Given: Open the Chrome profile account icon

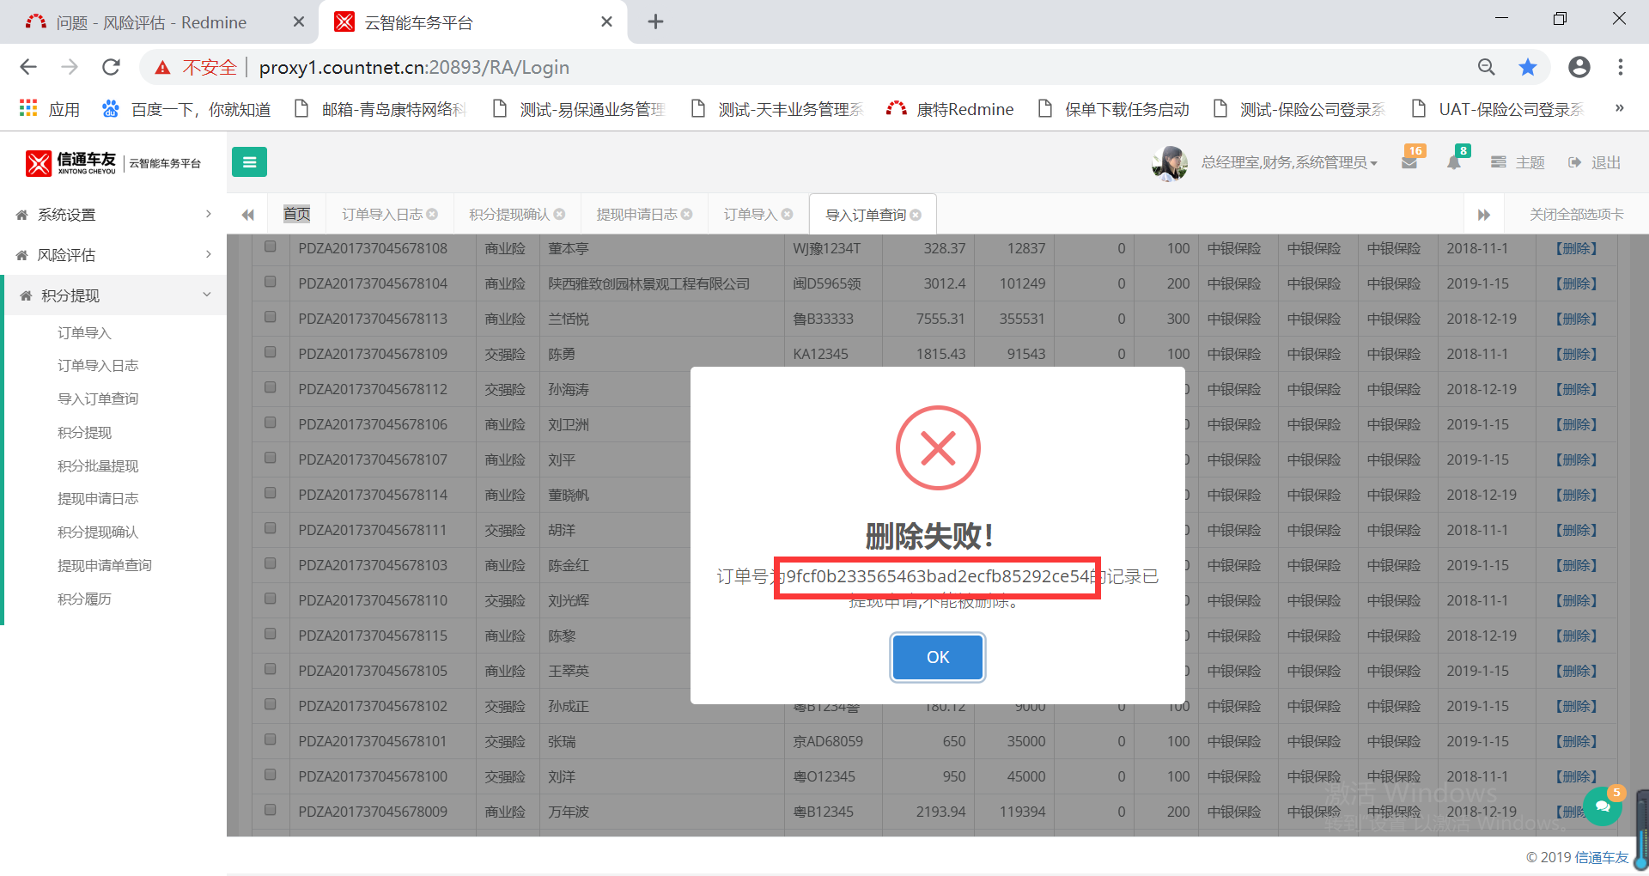Looking at the screenshot, I should tap(1579, 67).
